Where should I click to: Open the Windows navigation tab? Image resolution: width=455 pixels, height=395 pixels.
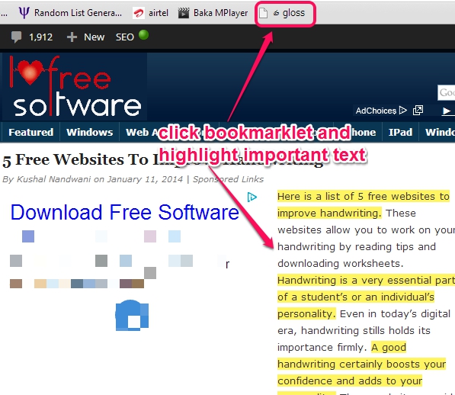click(90, 133)
